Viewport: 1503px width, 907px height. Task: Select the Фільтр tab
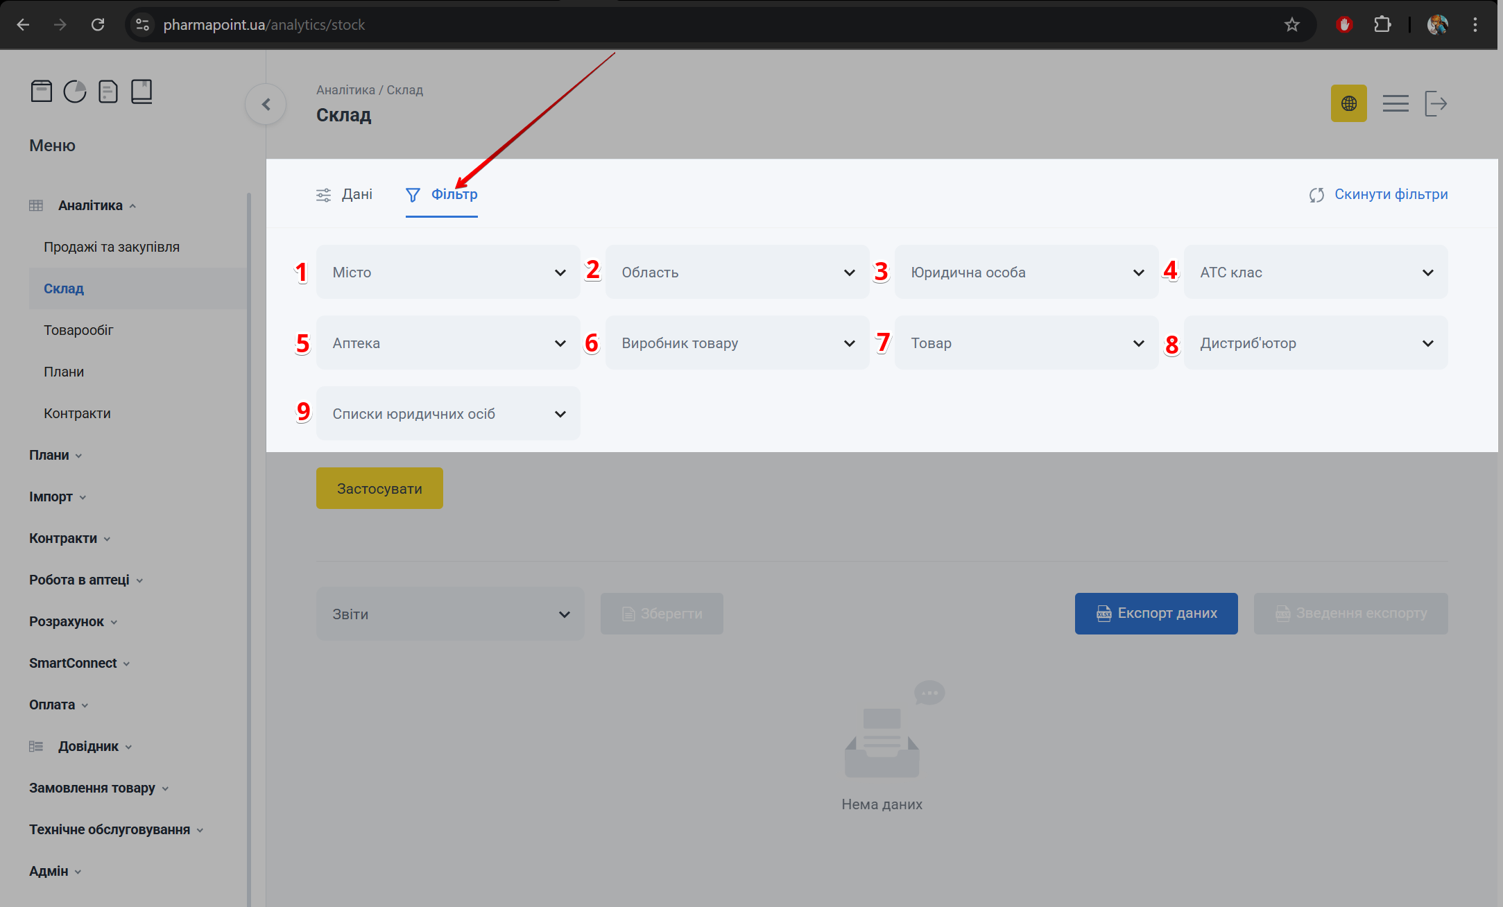442,195
